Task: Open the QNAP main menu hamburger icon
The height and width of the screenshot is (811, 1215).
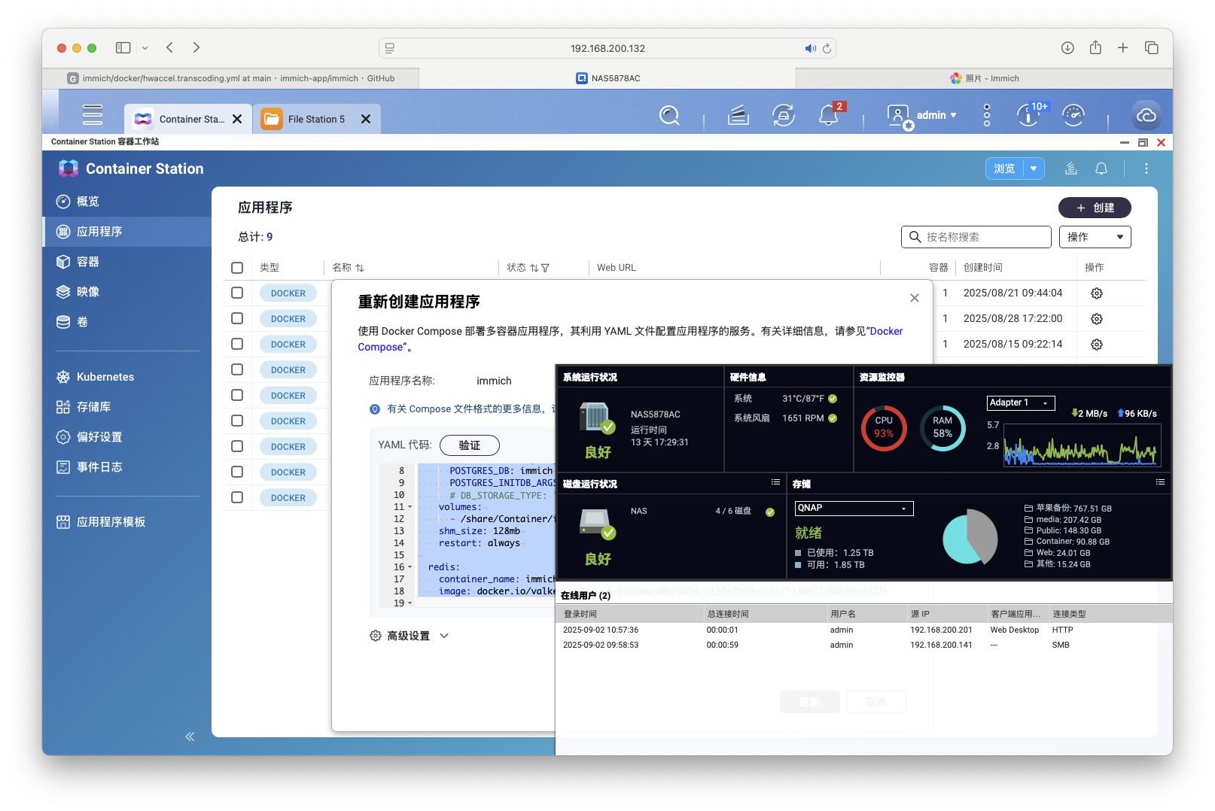Action: tap(93, 115)
